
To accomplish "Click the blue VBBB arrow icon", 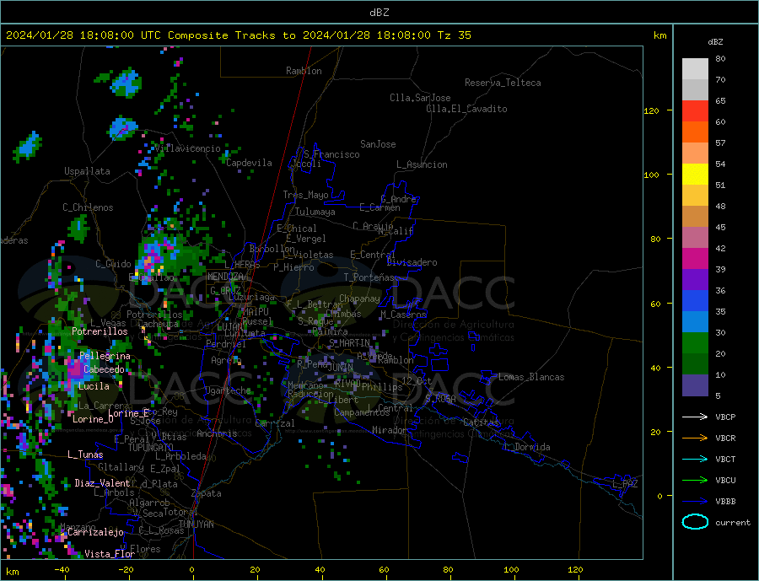I will pyautogui.click(x=697, y=501).
